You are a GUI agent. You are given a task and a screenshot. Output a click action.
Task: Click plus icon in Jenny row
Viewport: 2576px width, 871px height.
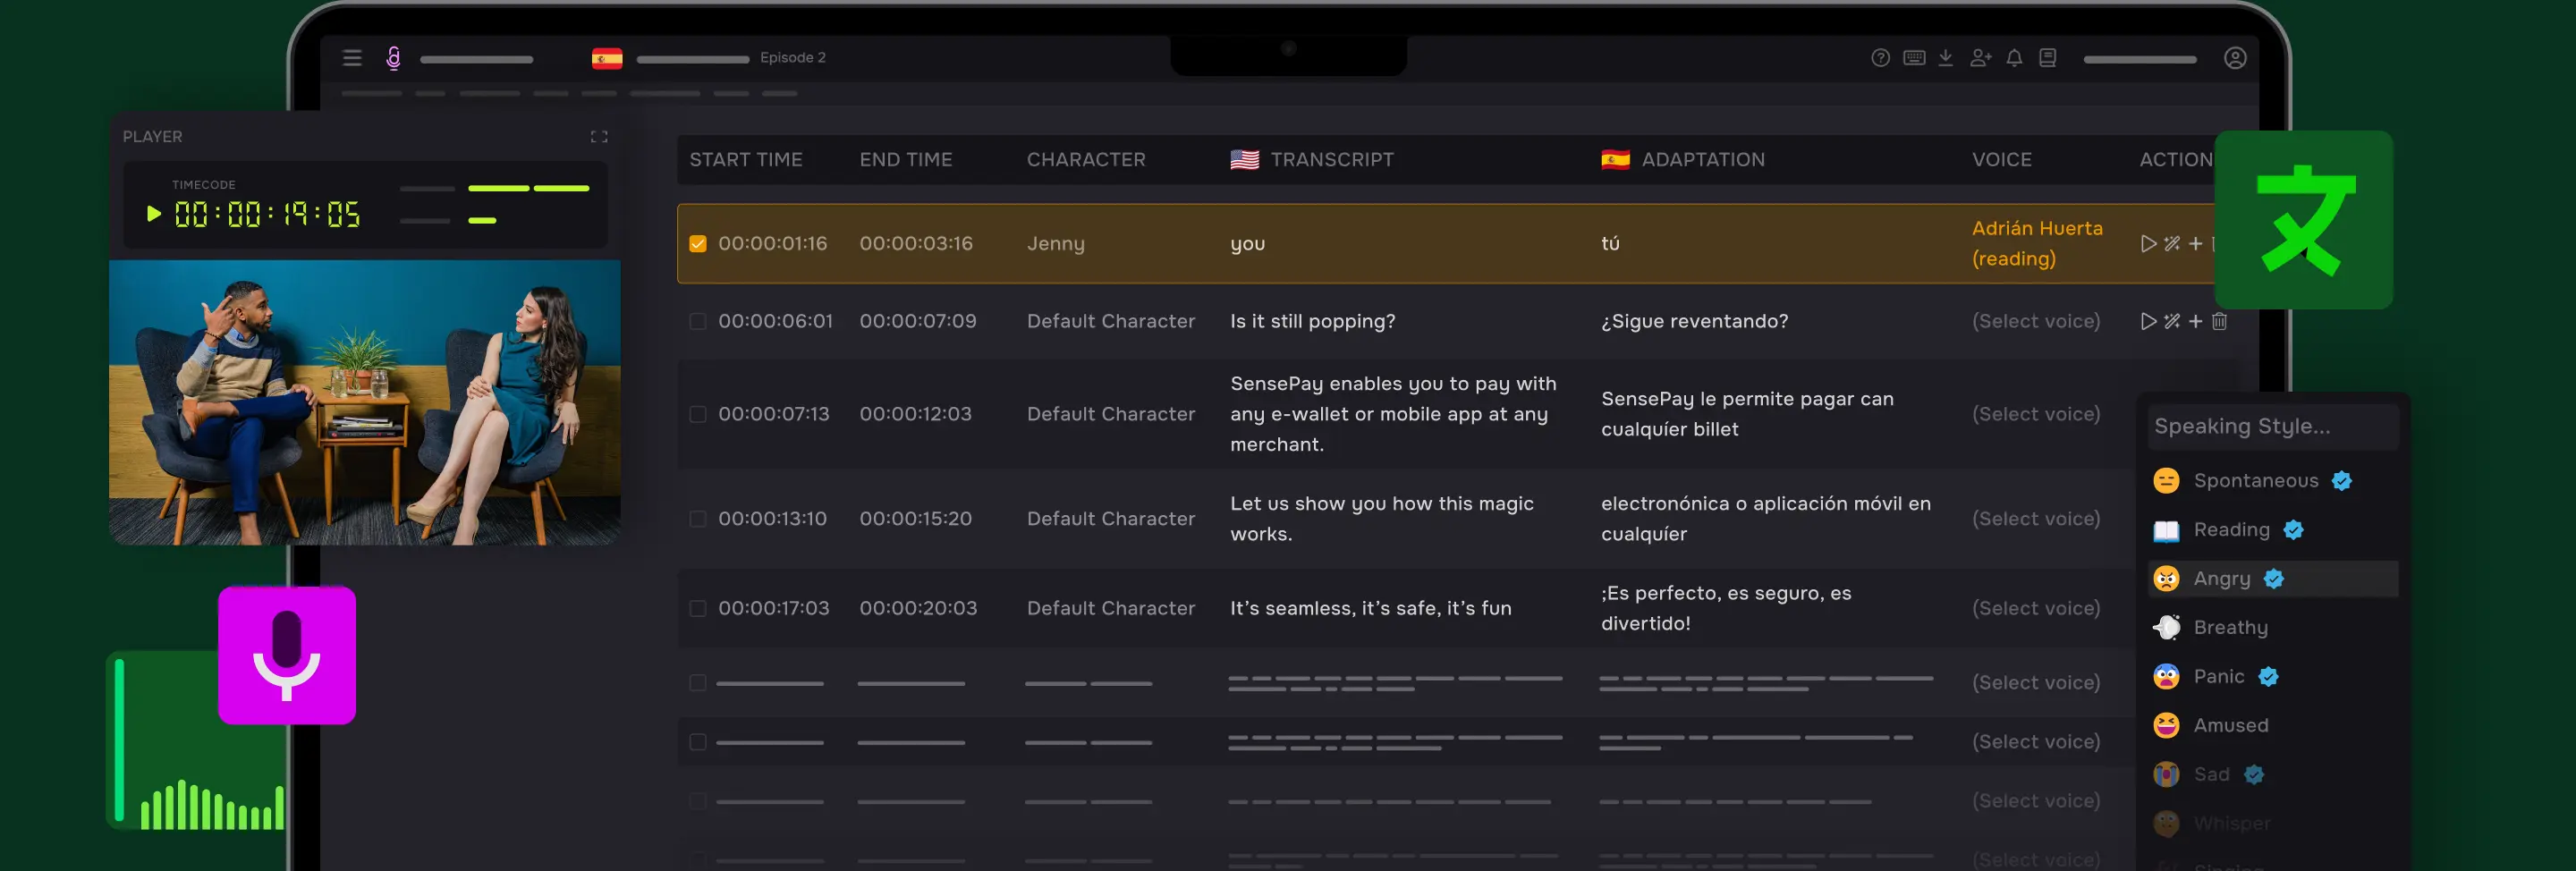coord(2195,243)
